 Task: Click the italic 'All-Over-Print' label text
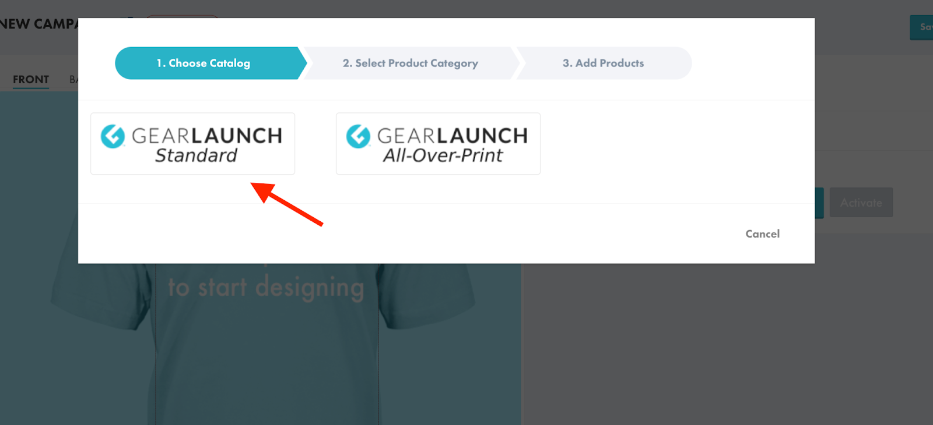tap(443, 155)
